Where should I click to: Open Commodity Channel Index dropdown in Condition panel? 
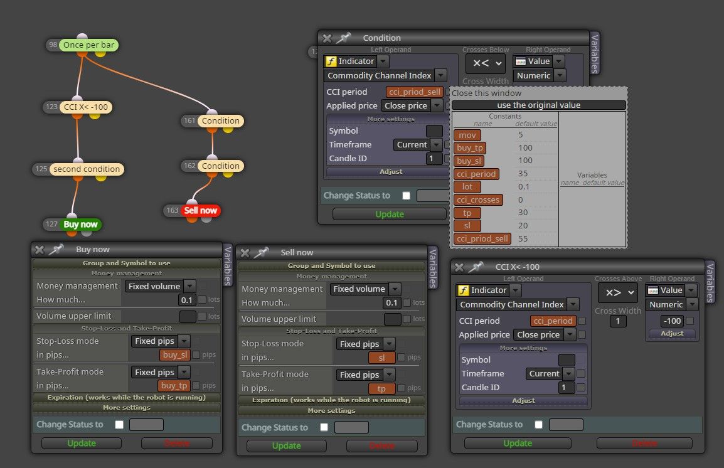(386, 75)
